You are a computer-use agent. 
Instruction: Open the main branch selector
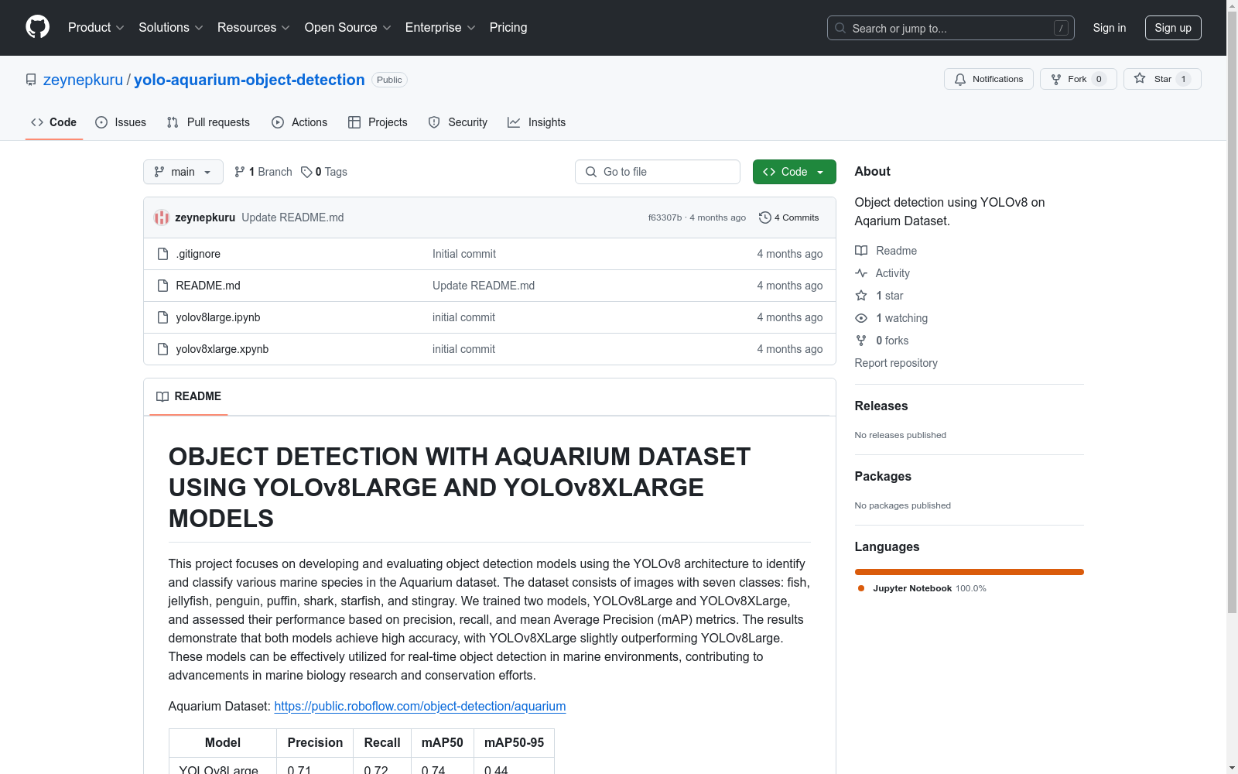tap(183, 172)
